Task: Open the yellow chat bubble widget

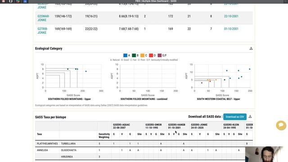Action: click(x=281, y=125)
